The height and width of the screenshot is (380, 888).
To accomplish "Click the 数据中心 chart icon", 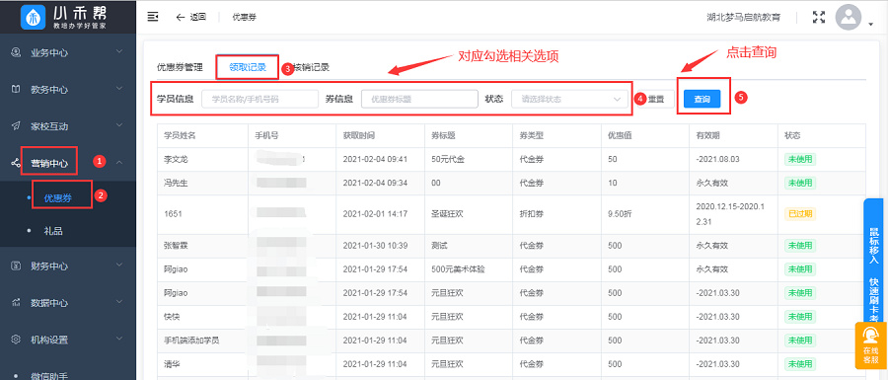I will (x=17, y=303).
